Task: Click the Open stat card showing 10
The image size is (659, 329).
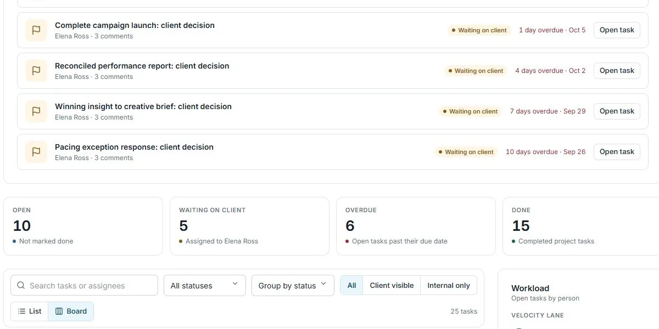Action: point(83,226)
